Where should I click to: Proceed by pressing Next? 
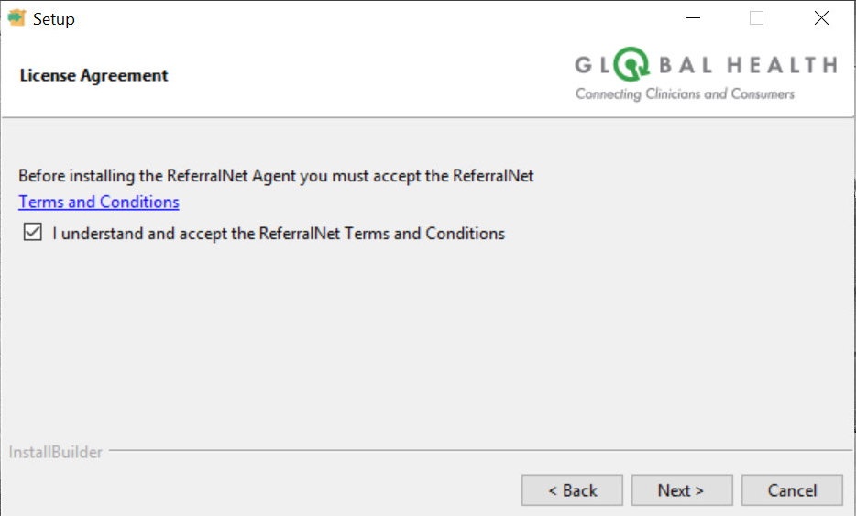click(681, 490)
